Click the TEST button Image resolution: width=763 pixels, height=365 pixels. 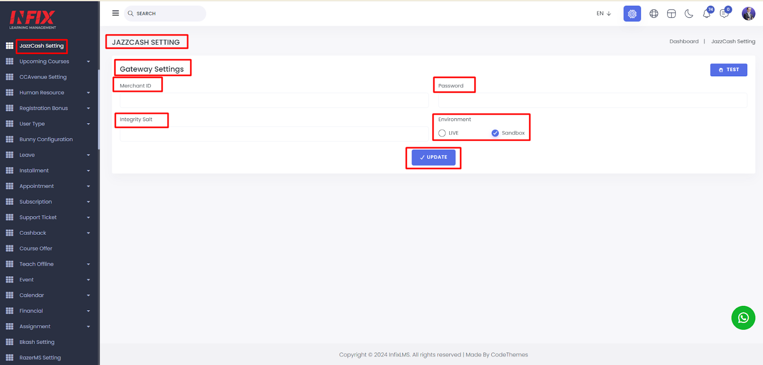[729, 70]
